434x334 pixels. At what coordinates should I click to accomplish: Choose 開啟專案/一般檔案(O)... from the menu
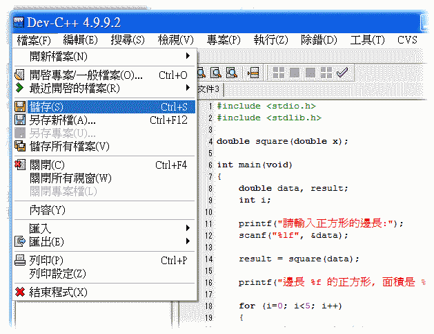pyautogui.click(x=105, y=75)
